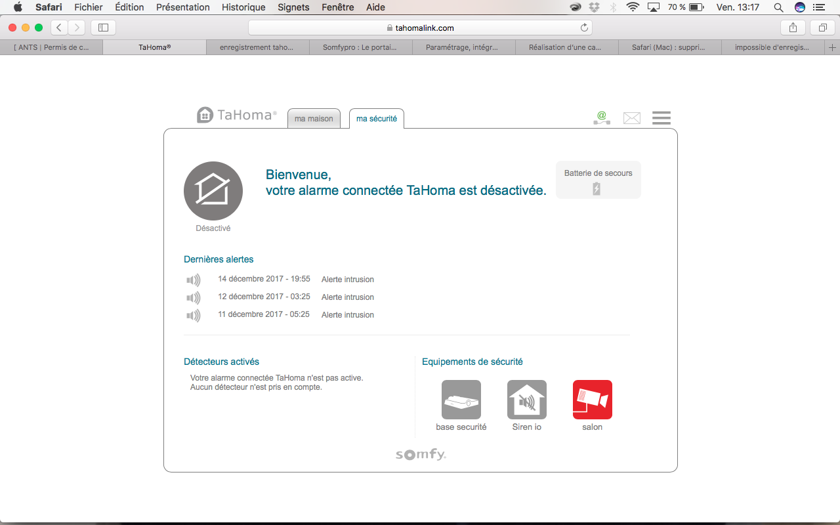Open the salon camera icon

click(x=593, y=400)
